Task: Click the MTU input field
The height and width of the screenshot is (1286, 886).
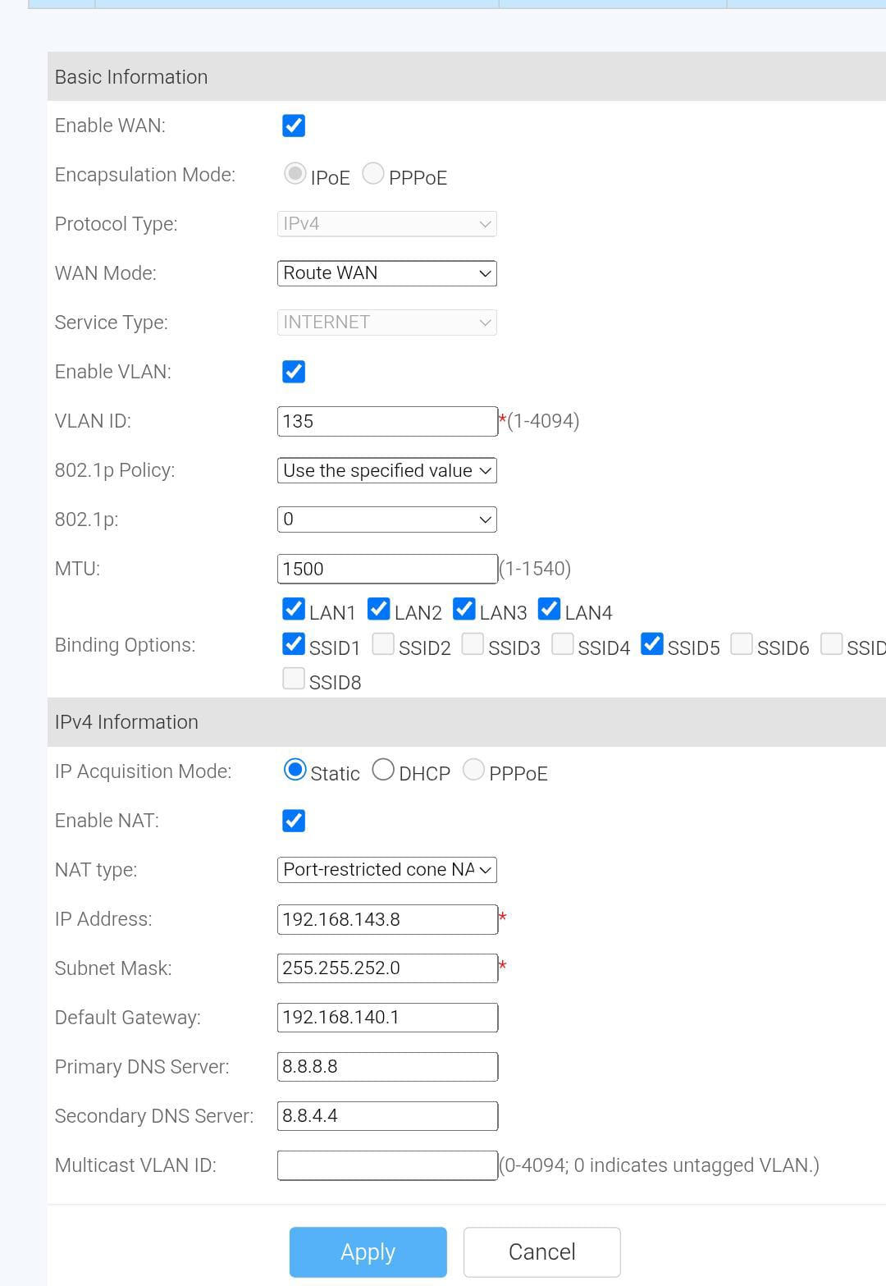Action: [387, 569]
